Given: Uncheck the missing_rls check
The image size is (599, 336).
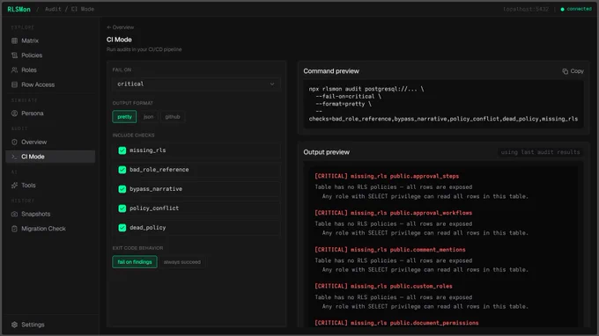Looking at the screenshot, I should click(x=122, y=150).
